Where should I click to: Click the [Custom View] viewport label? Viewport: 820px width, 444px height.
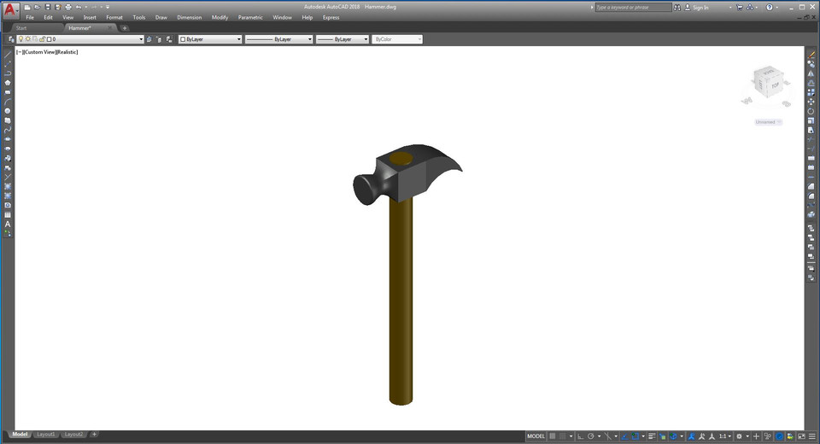coord(39,52)
